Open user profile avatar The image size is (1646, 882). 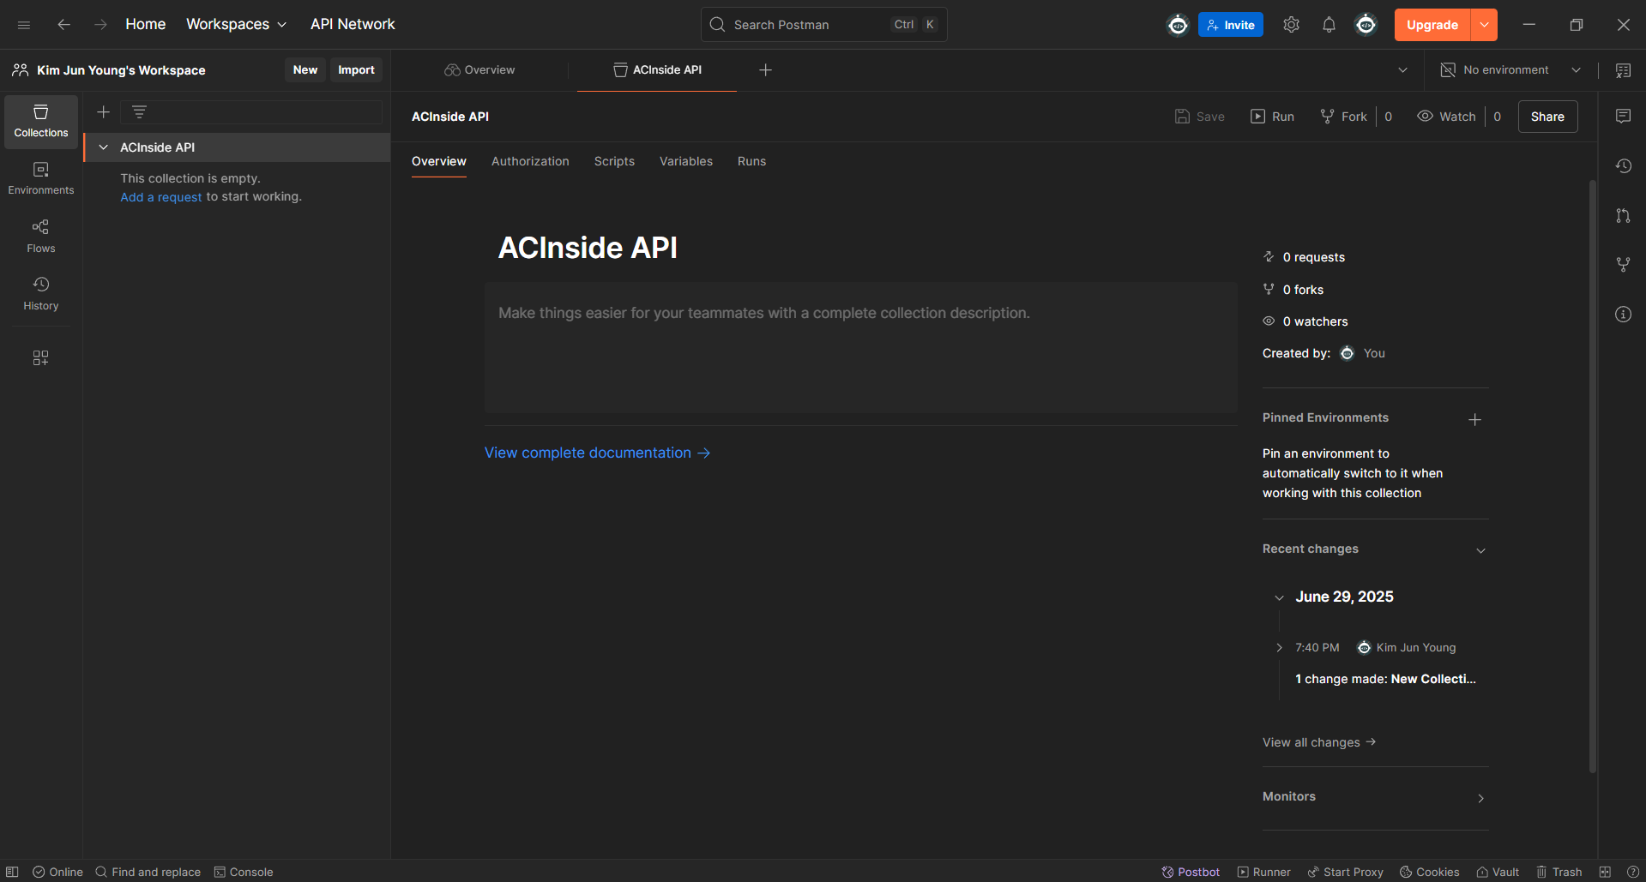point(1366,25)
